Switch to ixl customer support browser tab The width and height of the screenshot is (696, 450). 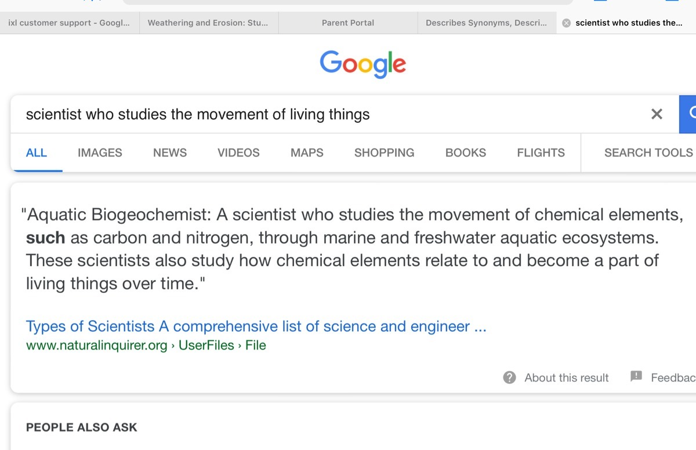[69, 23]
